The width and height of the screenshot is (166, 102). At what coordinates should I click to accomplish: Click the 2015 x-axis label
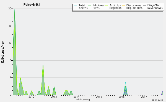click(99, 96)
